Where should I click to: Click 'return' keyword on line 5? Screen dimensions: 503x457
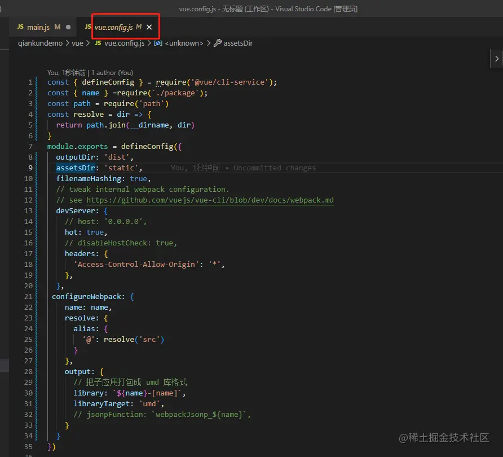(x=69, y=125)
